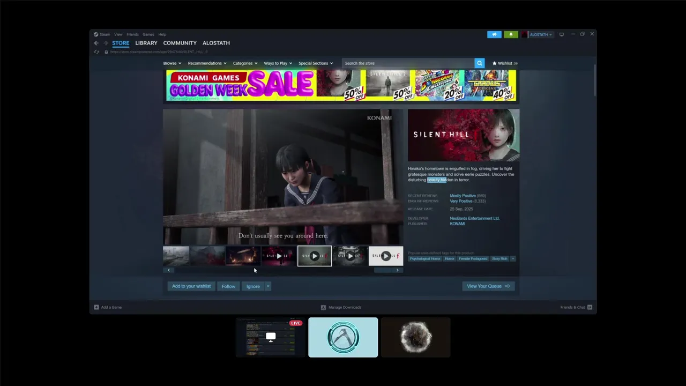Open the KONAMI publisher link
Image resolution: width=686 pixels, height=386 pixels.
(x=457, y=224)
